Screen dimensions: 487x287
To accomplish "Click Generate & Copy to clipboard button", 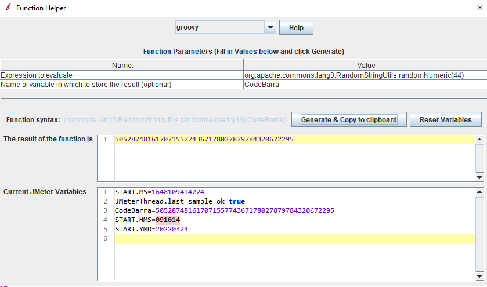I will (x=348, y=120).
